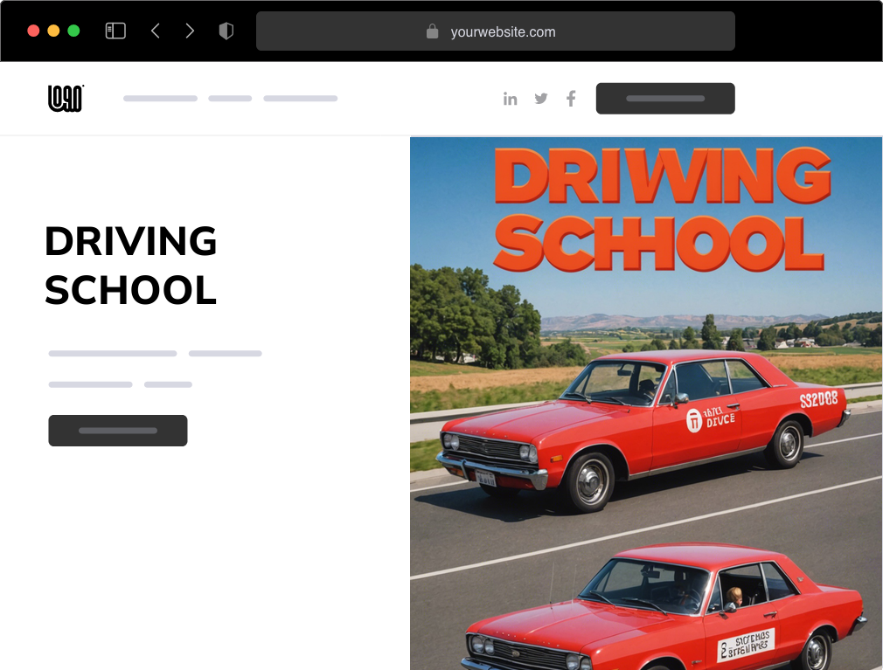Select the middle navigation menu placeholder
883x670 pixels.
(x=230, y=99)
